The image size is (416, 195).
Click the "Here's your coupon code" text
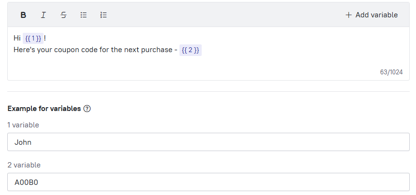pyautogui.click(x=56, y=50)
